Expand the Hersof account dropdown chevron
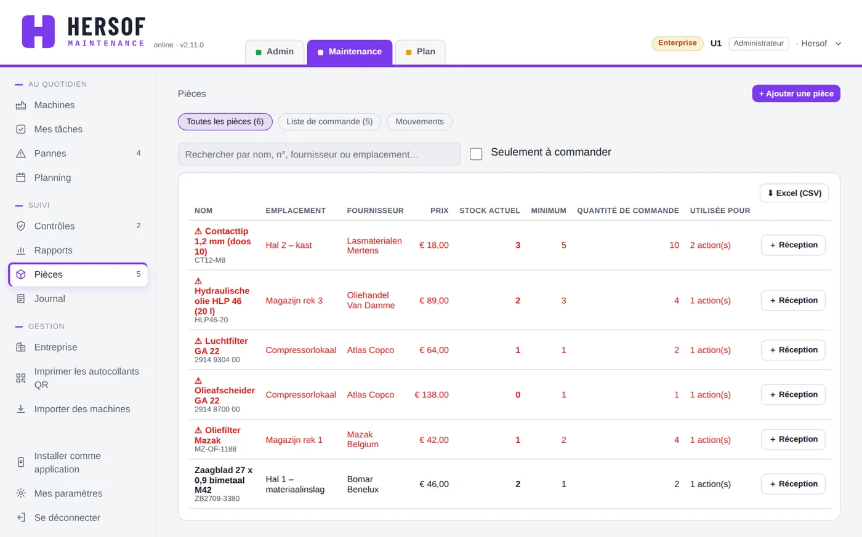The image size is (862, 537). point(838,44)
